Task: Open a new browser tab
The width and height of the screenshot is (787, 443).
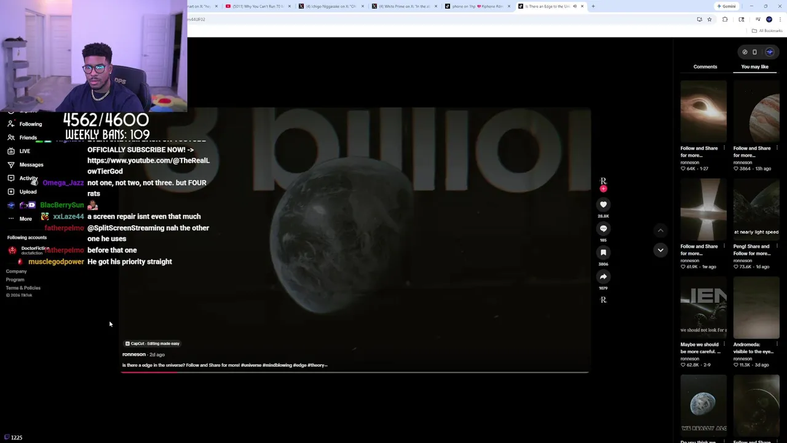Action: click(x=593, y=6)
